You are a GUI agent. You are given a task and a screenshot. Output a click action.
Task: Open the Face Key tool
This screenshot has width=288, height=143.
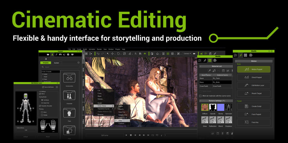(x=253, y=122)
